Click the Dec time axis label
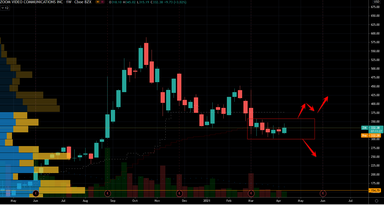This screenshot has width=384, height=205. coord(184,201)
